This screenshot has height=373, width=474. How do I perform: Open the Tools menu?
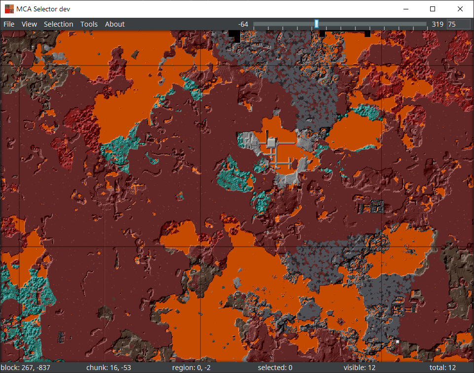point(89,24)
